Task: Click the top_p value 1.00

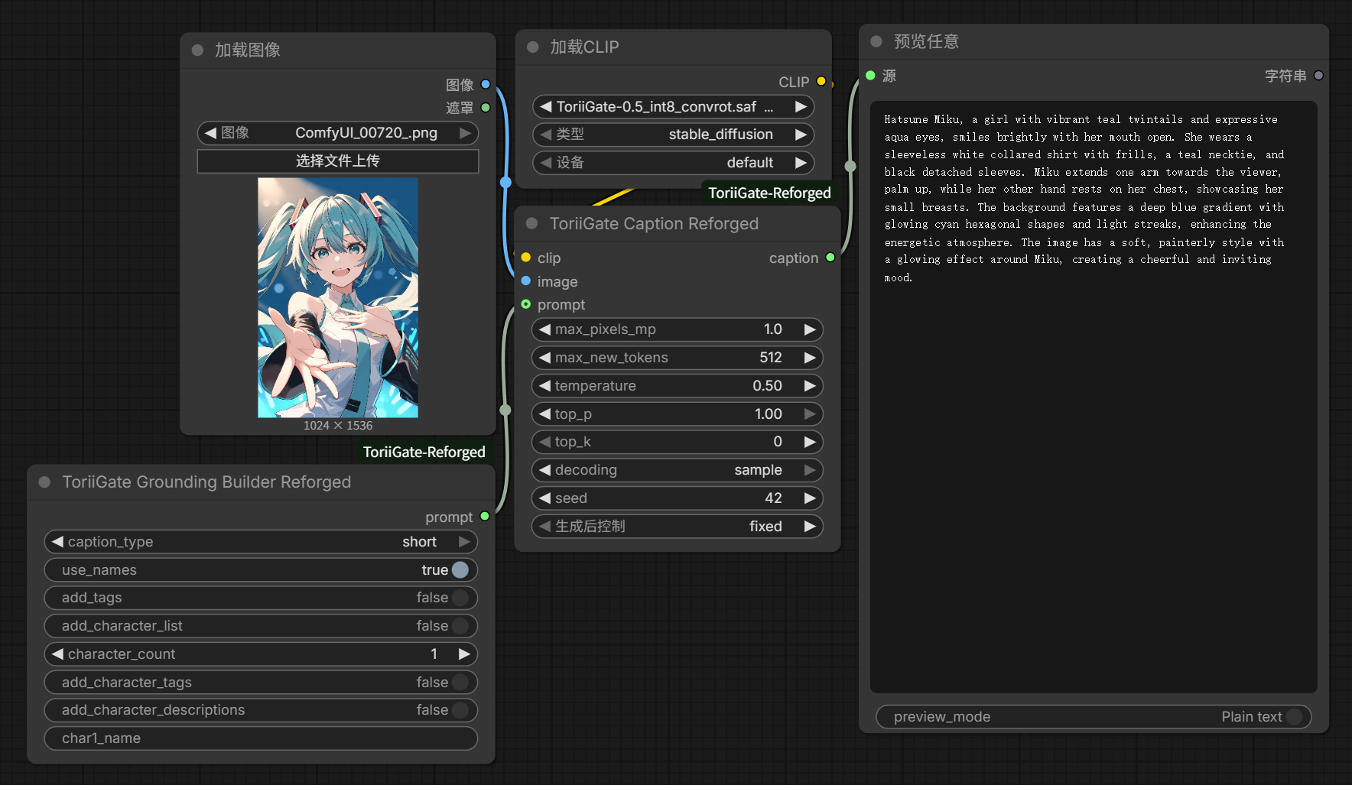Action: 768,414
